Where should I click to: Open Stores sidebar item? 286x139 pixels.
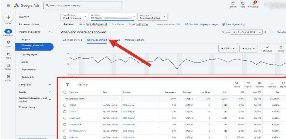click(x=25, y=62)
